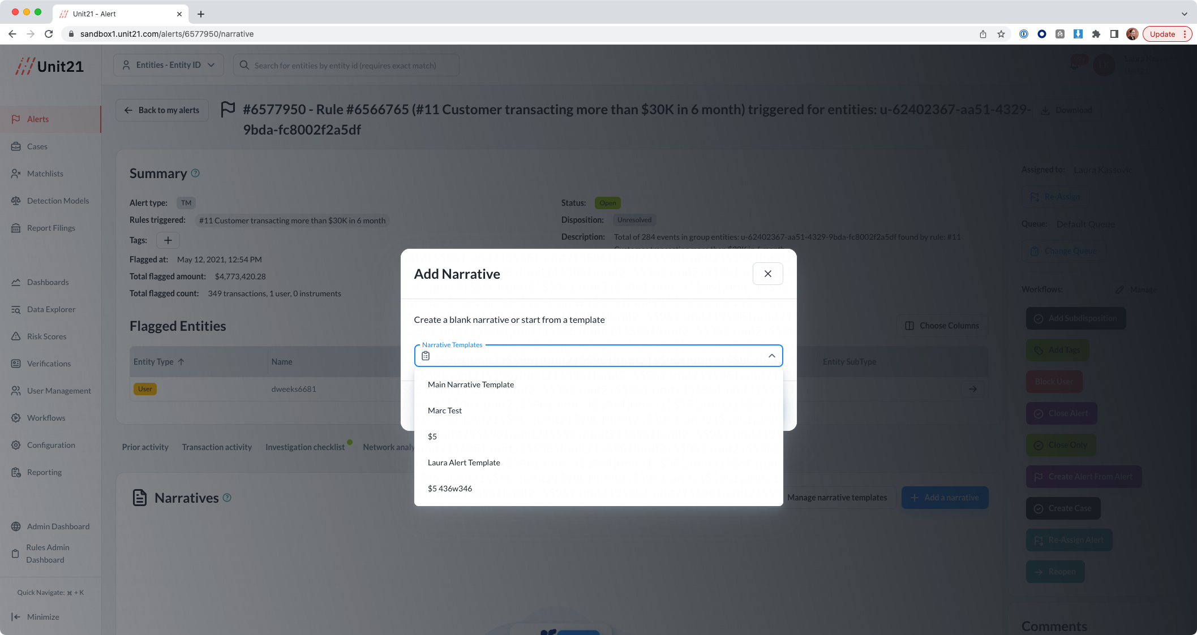Click Create Case workflow button

pyautogui.click(x=1063, y=508)
